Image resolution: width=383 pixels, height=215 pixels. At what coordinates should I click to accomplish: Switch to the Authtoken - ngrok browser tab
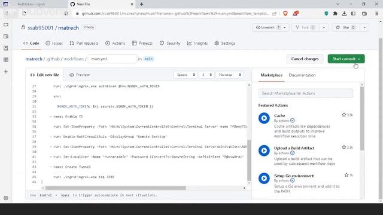tap(31, 4)
